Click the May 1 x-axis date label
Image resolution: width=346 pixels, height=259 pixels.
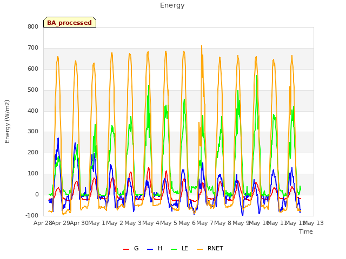pos(97,223)
